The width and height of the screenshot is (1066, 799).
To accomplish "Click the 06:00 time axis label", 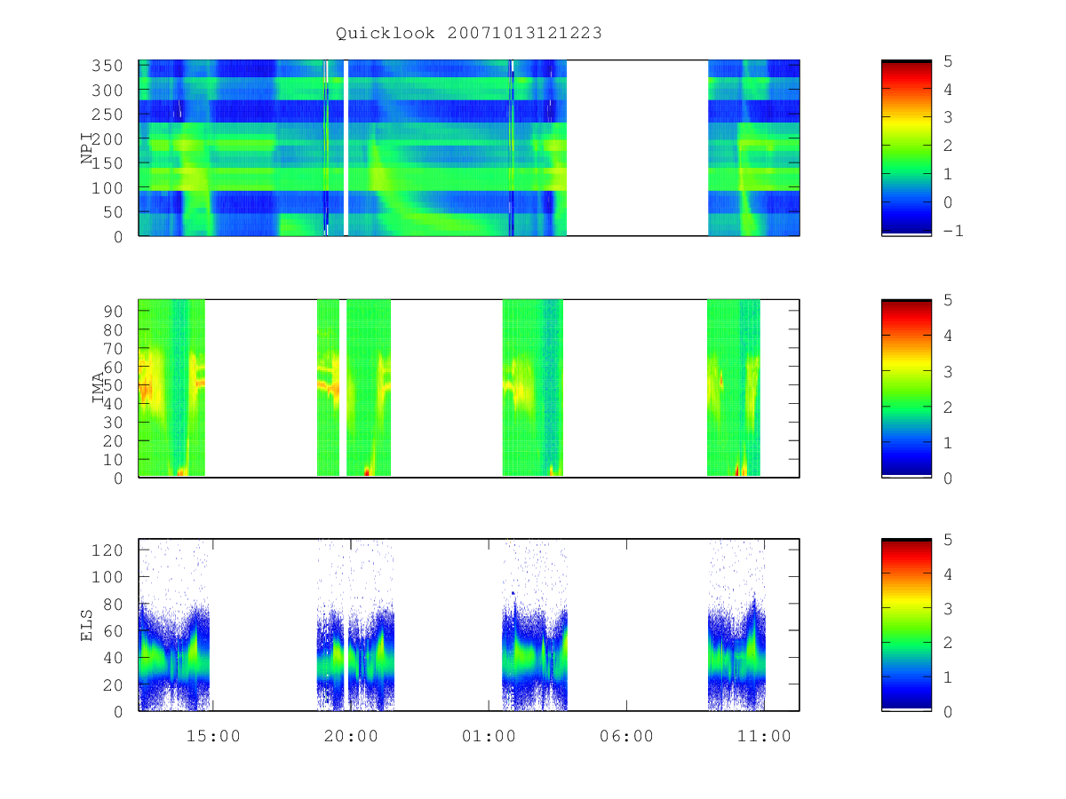I will [x=627, y=736].
